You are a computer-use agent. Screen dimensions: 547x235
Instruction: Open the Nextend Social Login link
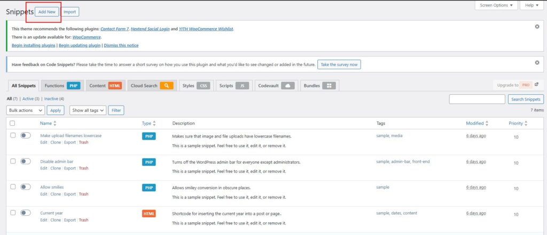(150, 29)
